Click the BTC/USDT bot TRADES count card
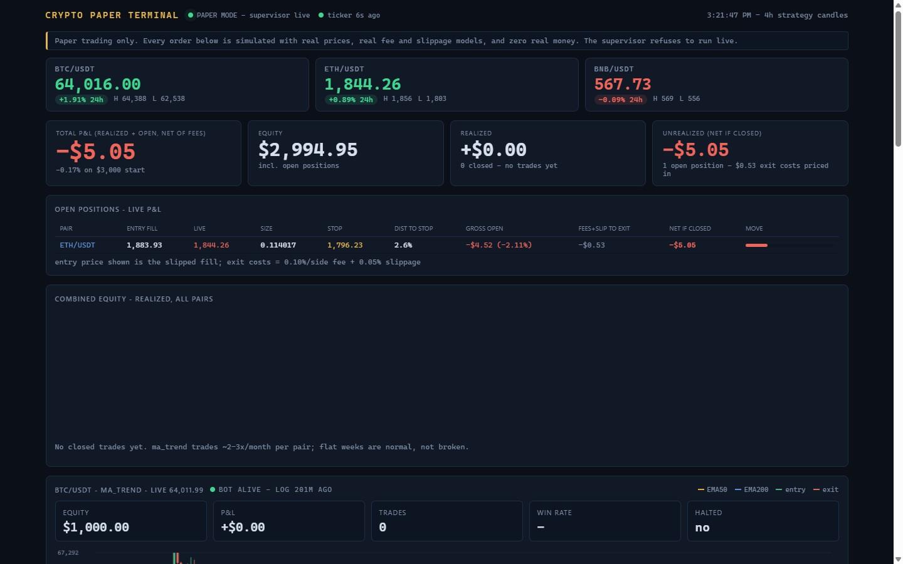This screenshot has height=564, width=903. [x=447, y=521]
